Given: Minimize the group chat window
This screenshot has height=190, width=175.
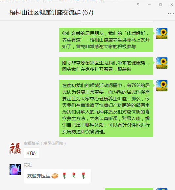Looking at the screenshot, I should tap(149, 5).
